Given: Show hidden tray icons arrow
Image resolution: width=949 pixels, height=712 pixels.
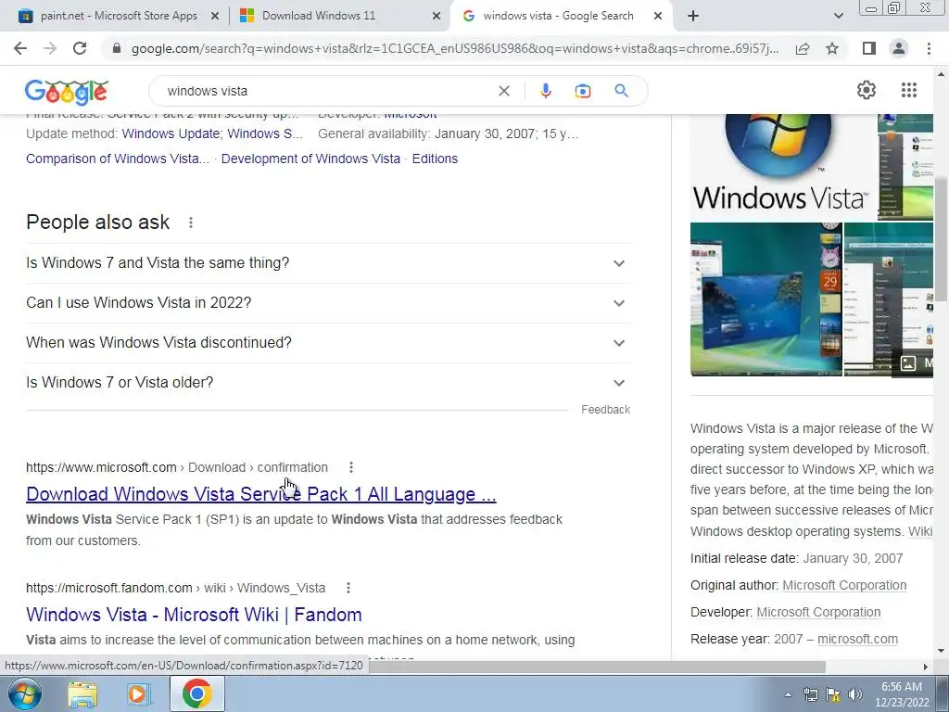Looking at the screenshot, I should [788, 694].
